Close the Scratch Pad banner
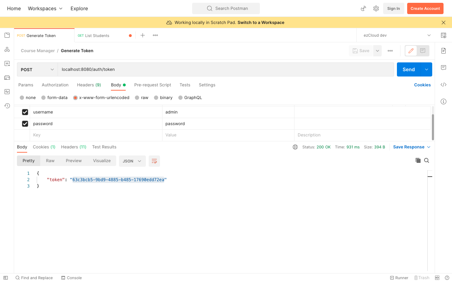 [444, 23]
